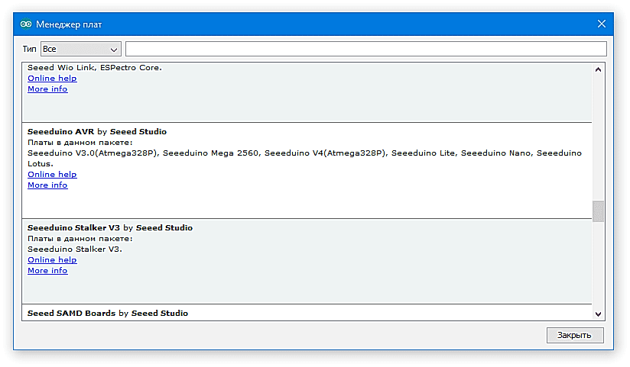Open Online help under the Seeed Wio Link entry
Screen dimensions: 630x367
pyautogui.click(x=52, y=79)
